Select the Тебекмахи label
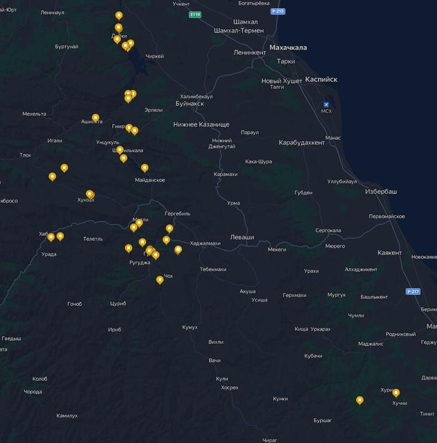 click(x=213, y=270)
